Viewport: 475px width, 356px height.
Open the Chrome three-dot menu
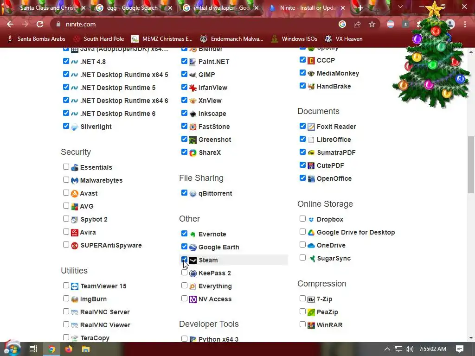click(x=465, y=24)
